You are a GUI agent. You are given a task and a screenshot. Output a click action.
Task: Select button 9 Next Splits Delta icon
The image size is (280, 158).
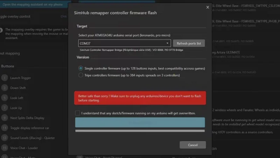pyautogui.click(x=5, y=118)
